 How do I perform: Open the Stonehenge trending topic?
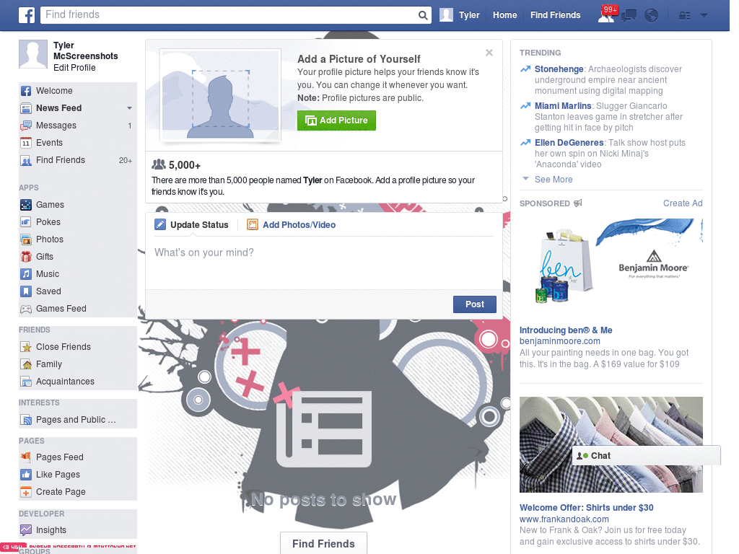(559, 69)
